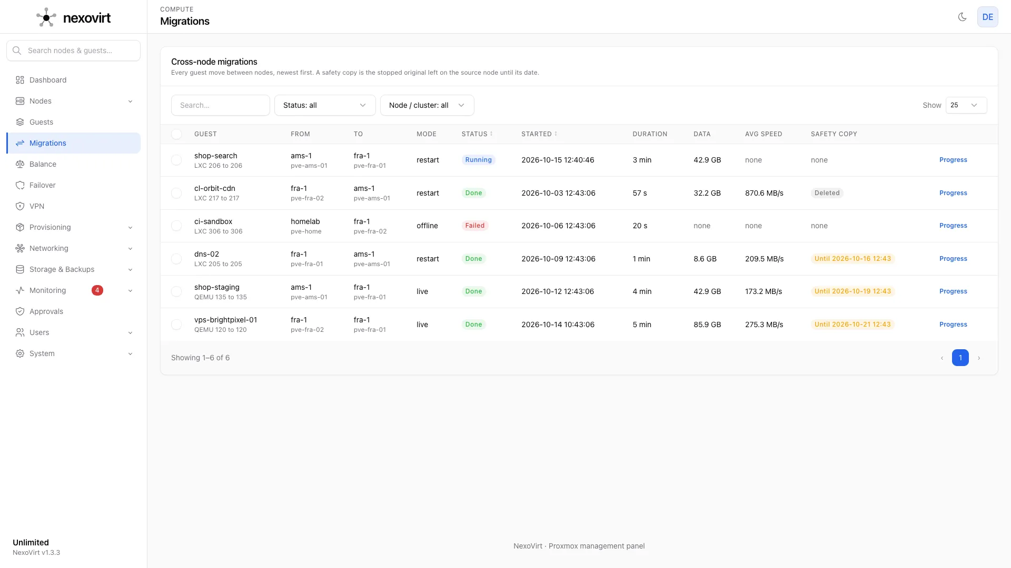1011x568 pixels.
Task: Sort by Started column arrows
Action: coord(556,134)
